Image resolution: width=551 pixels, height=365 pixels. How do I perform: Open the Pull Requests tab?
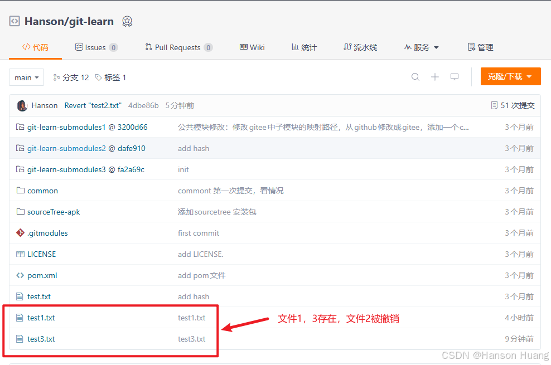click(178, 47)
